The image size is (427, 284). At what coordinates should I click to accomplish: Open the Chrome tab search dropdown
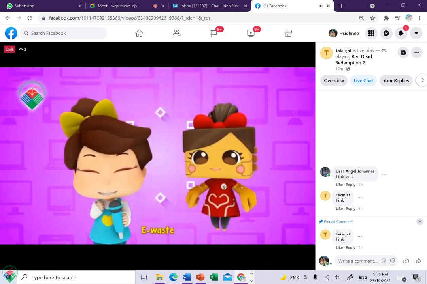372,6
